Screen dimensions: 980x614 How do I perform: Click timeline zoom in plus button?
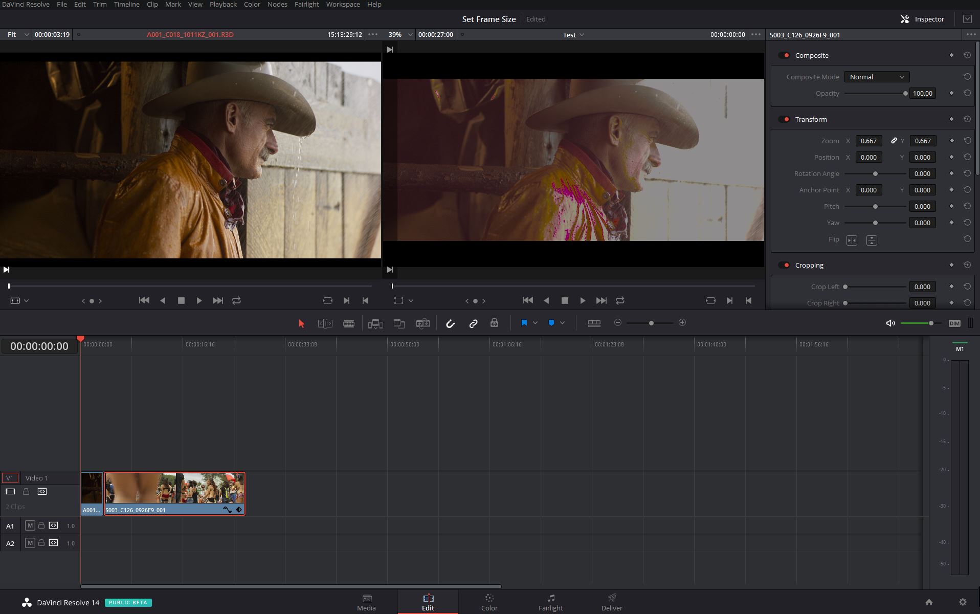(x=682, y=322)
